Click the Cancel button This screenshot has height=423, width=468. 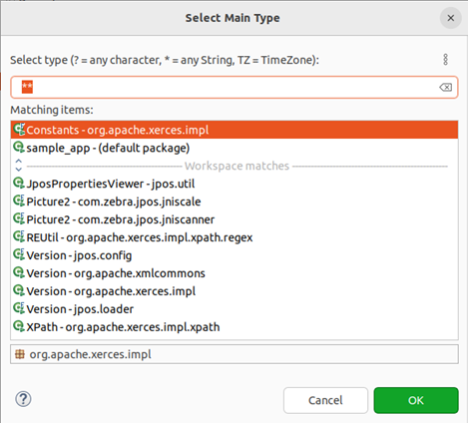coord(325,400)
